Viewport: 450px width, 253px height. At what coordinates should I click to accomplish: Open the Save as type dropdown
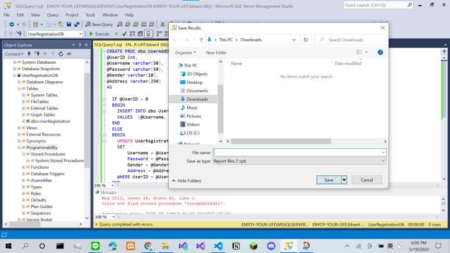tap(300, 161)
